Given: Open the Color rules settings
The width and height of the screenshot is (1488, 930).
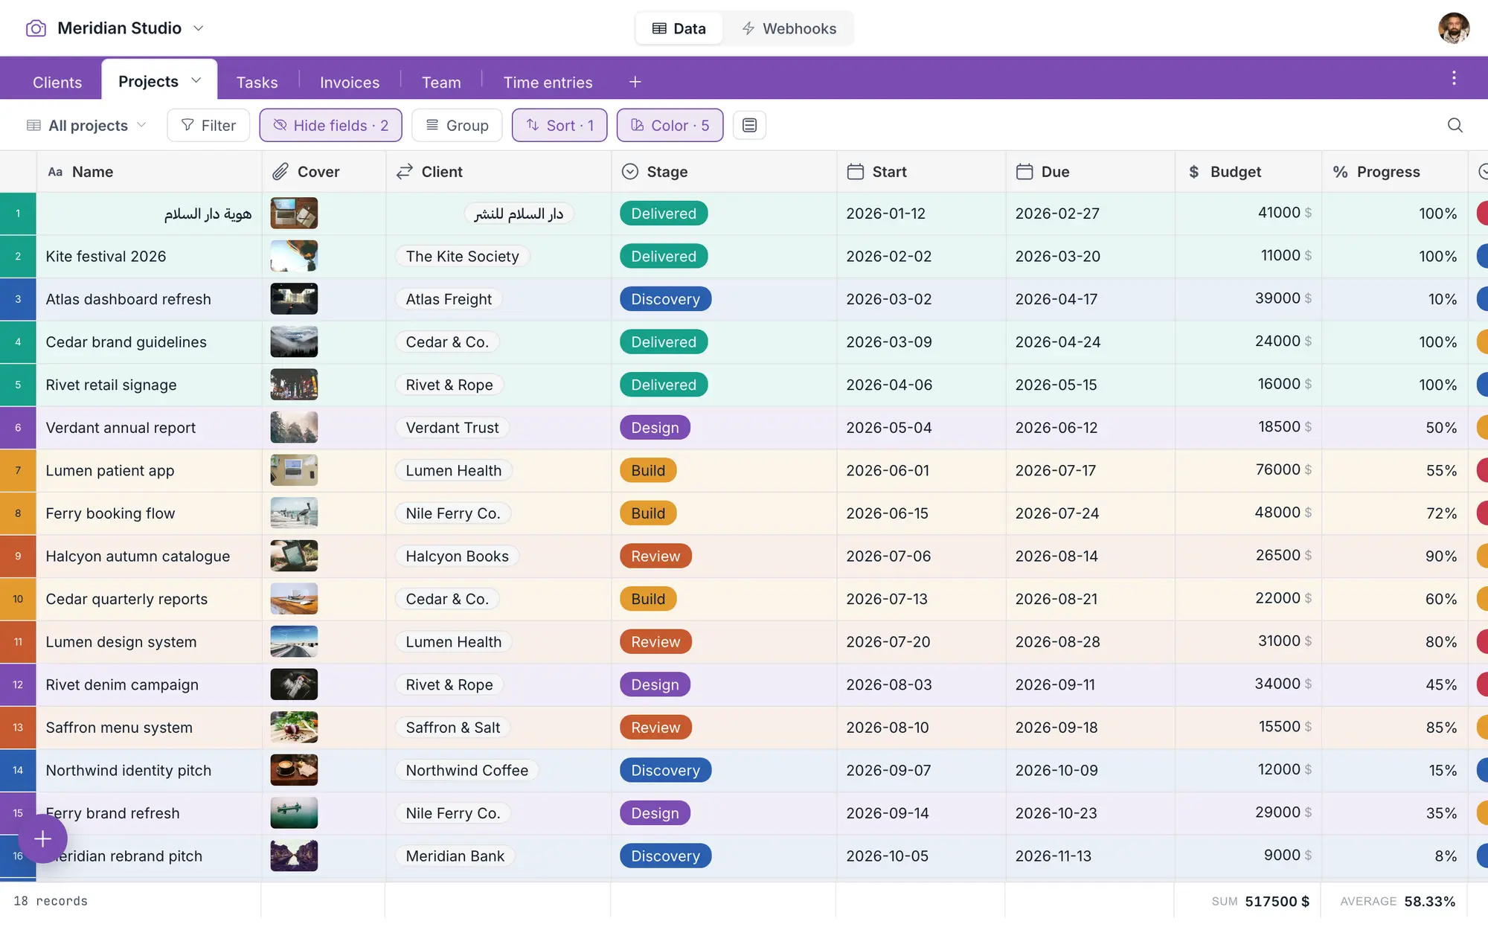Looking at the screenshot, I should 670,125.
